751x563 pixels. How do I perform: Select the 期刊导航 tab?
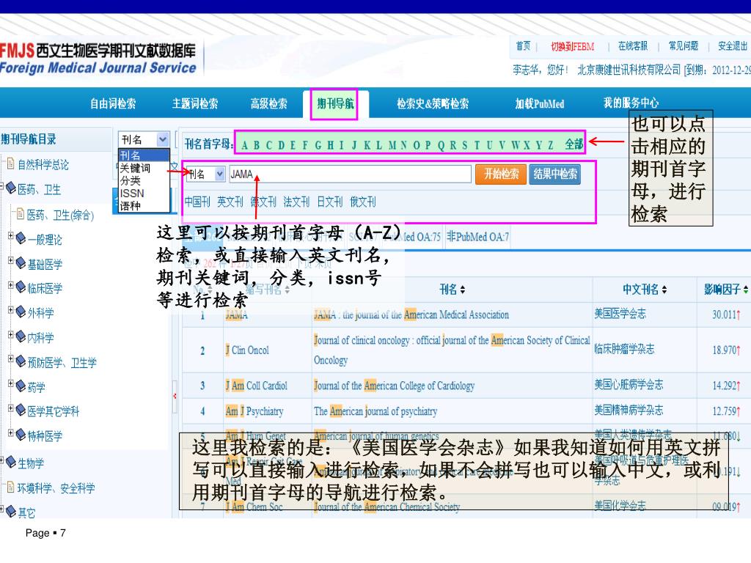point(335,103)
